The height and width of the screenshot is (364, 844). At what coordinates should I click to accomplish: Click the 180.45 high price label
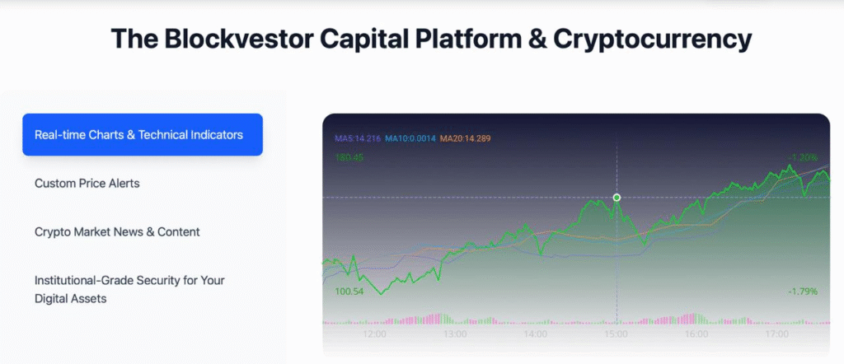point(349,157)
